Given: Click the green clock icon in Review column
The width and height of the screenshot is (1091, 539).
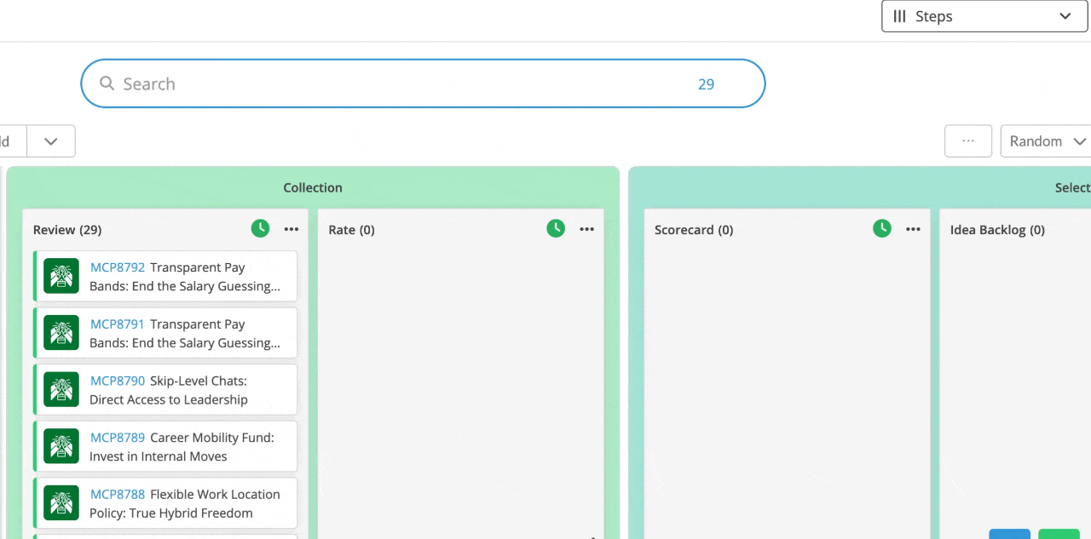Looking at the screenshot, I should [260, 228].
